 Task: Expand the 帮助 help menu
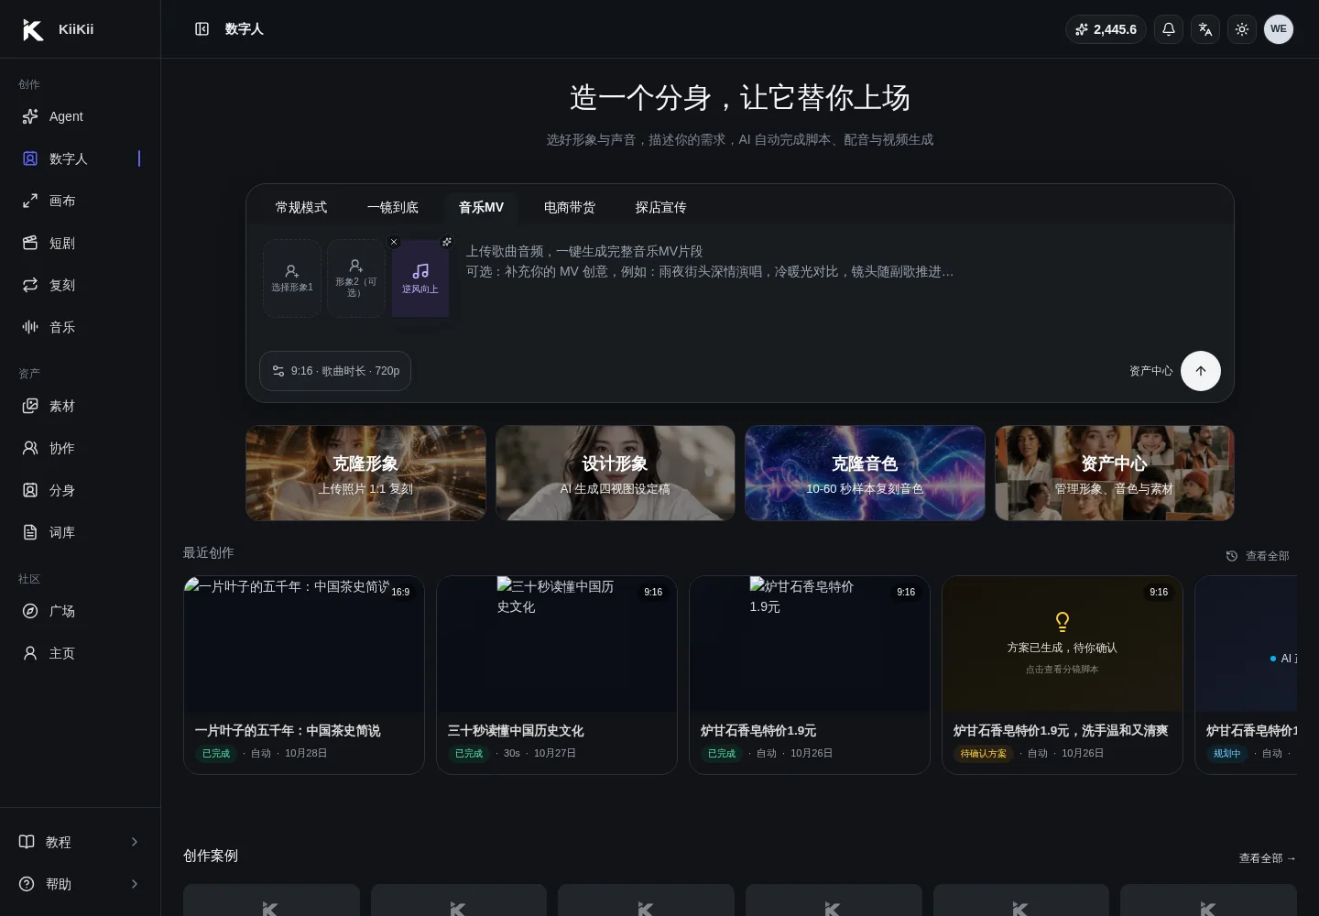[81, 884]
